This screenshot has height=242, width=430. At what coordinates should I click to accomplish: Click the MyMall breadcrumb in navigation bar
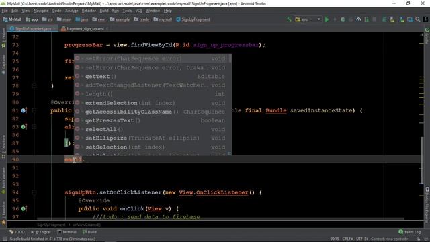pos(12,19)
